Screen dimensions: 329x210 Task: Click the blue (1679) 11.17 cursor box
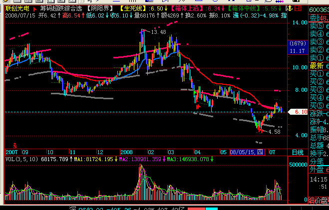click(298, 47)
